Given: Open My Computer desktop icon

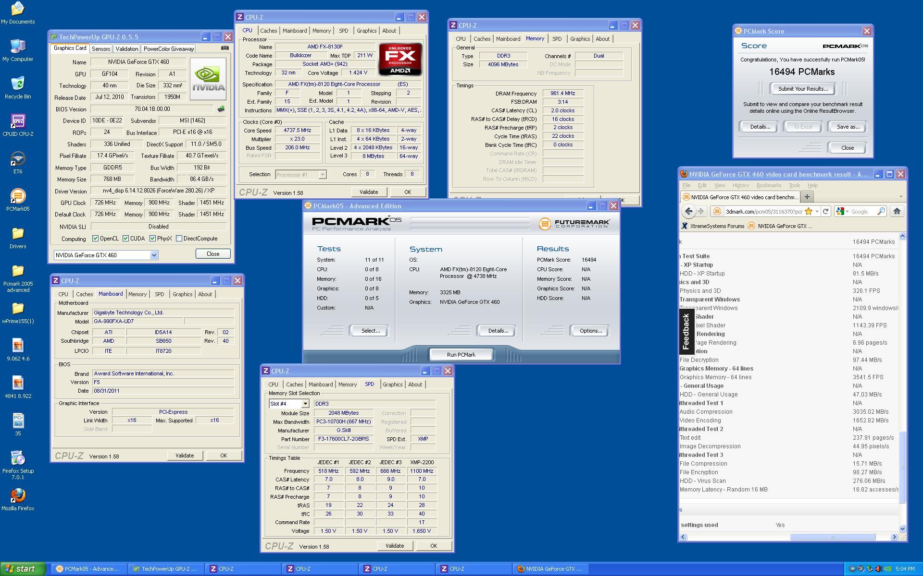Looking at the screenshot, I should click(x=18, y=50).
